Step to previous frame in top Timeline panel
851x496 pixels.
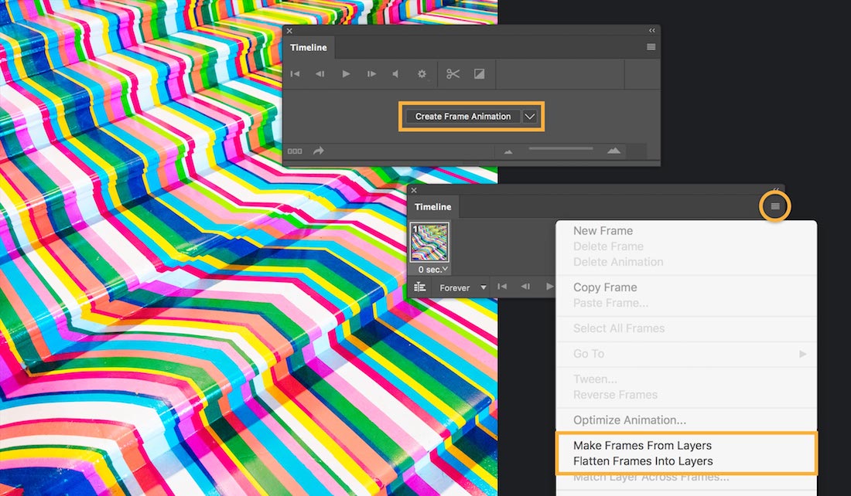click(320, 73)
